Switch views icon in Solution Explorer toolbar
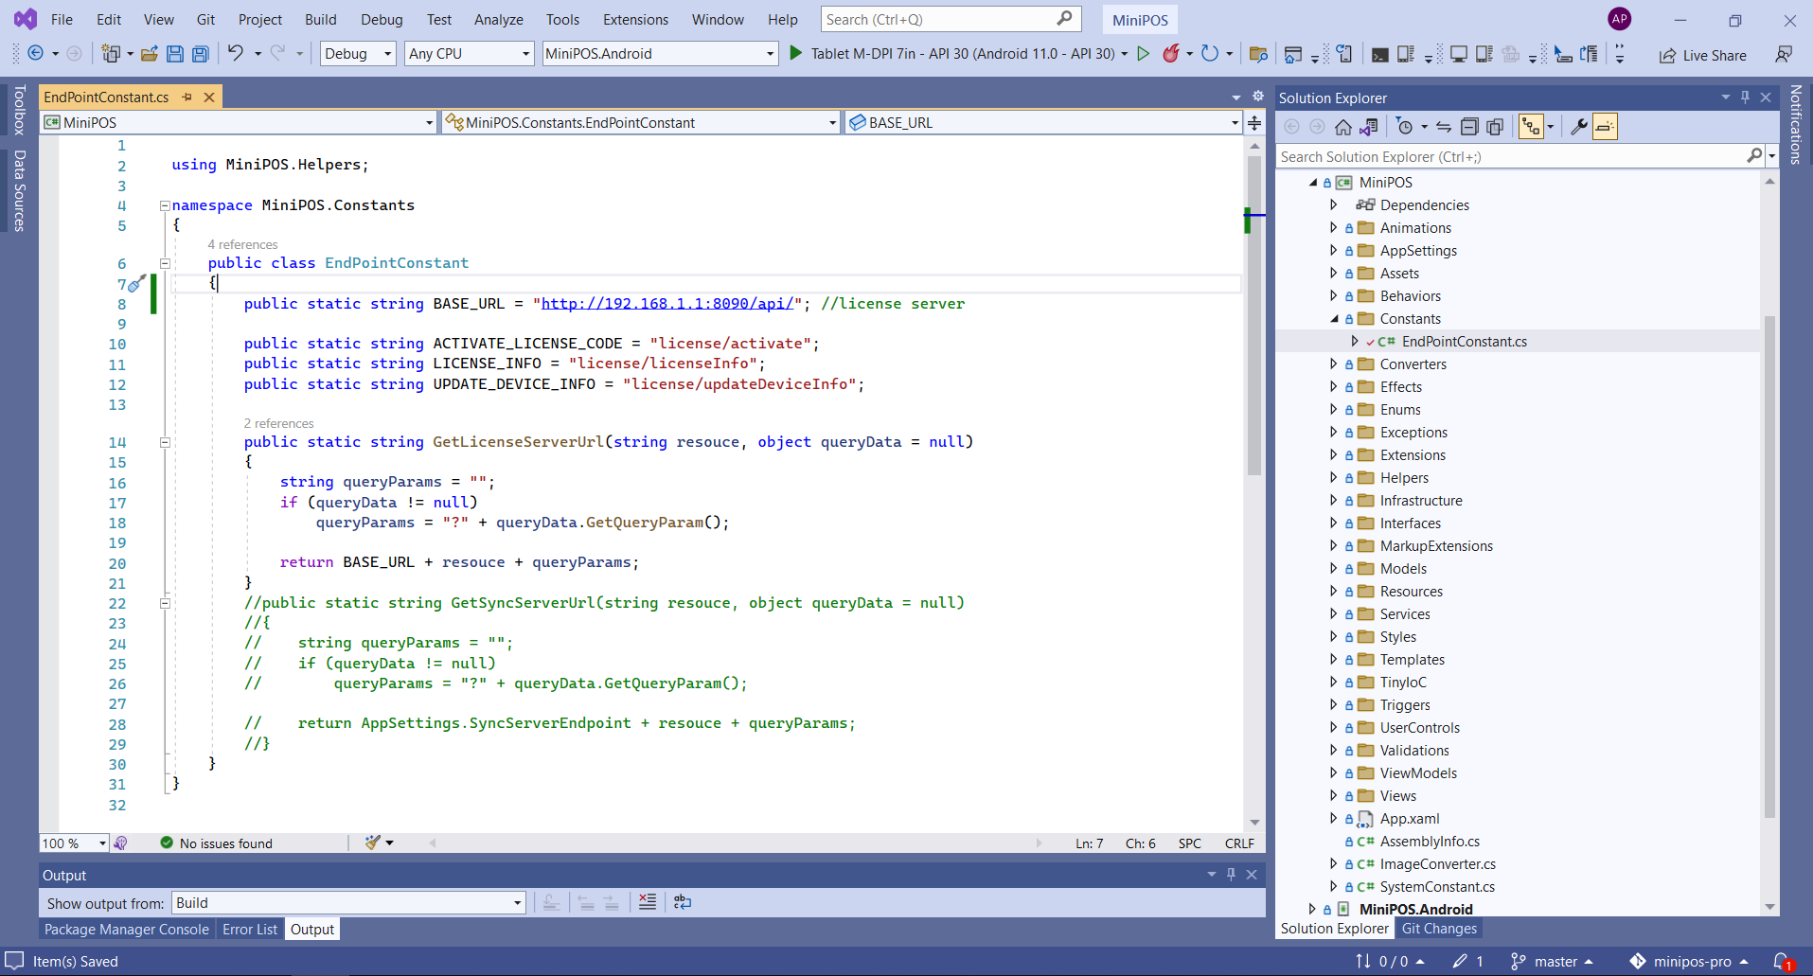1813x976 pixels. click(x=1369, y=127)
